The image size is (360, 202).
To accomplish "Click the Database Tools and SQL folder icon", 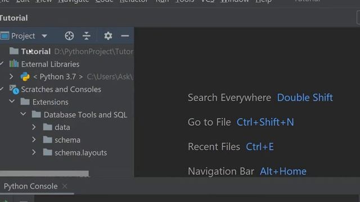I will (x=36, y=114).
